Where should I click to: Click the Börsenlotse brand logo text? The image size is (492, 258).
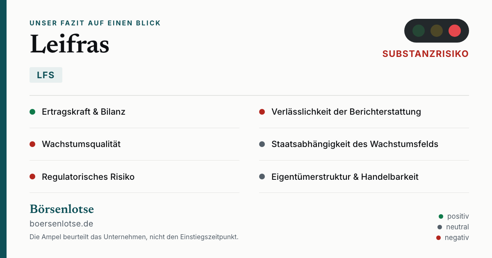[x=62, y=209]
